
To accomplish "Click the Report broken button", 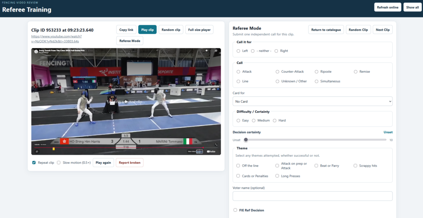I will coord(130,163).
